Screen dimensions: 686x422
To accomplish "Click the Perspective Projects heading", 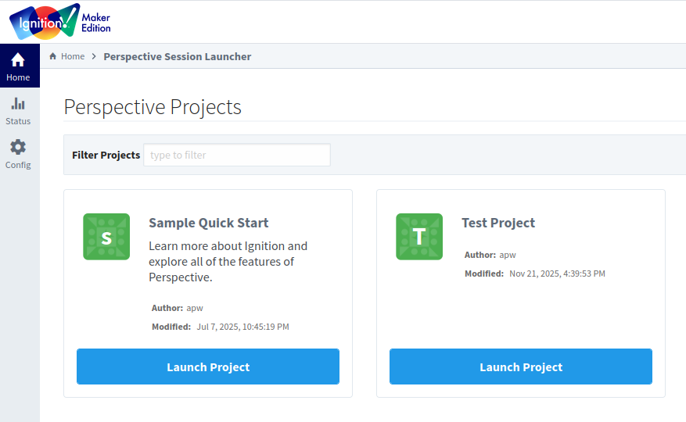I will coord(153,107).
